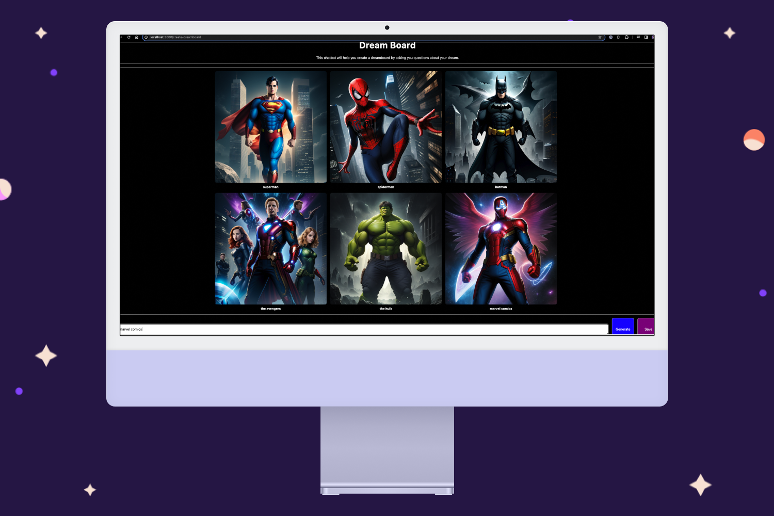The width and height of the screenshot is (774, 516).
Task: Toggle the browser side panel icon
Action: pyautogui.click(x=646, y=37)
